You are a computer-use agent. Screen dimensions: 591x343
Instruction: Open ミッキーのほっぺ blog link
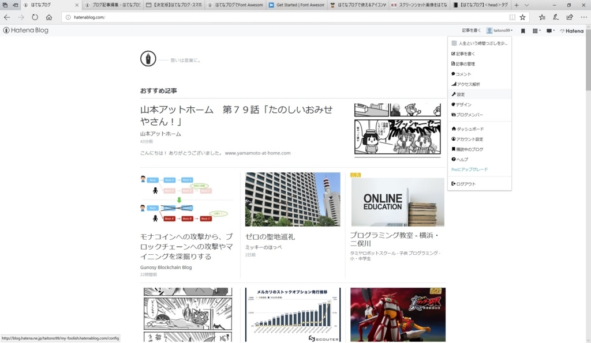coord(263,247)
